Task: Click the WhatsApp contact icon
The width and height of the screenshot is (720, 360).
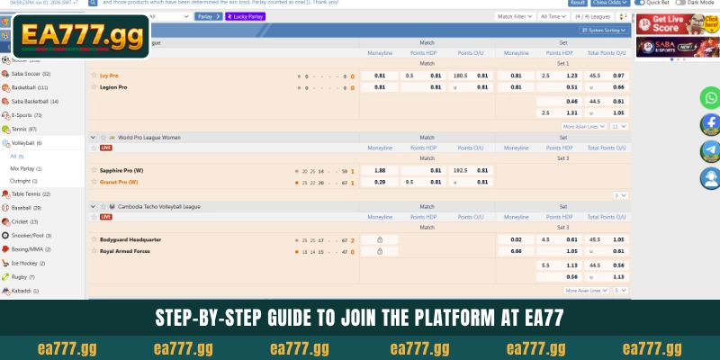Action: (x=710, y=98)
